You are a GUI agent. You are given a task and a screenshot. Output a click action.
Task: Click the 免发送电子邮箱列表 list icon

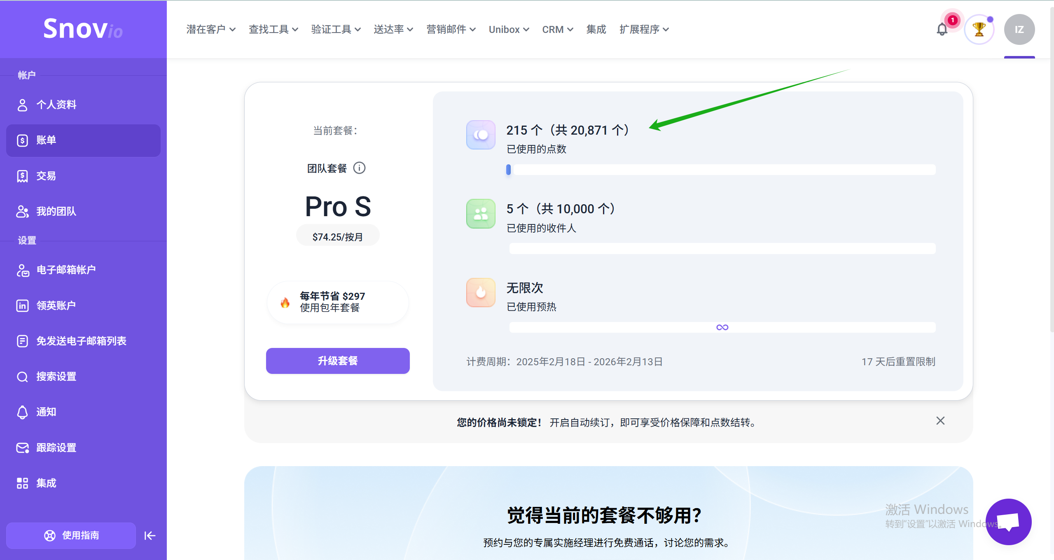click(x=22, y=341)
